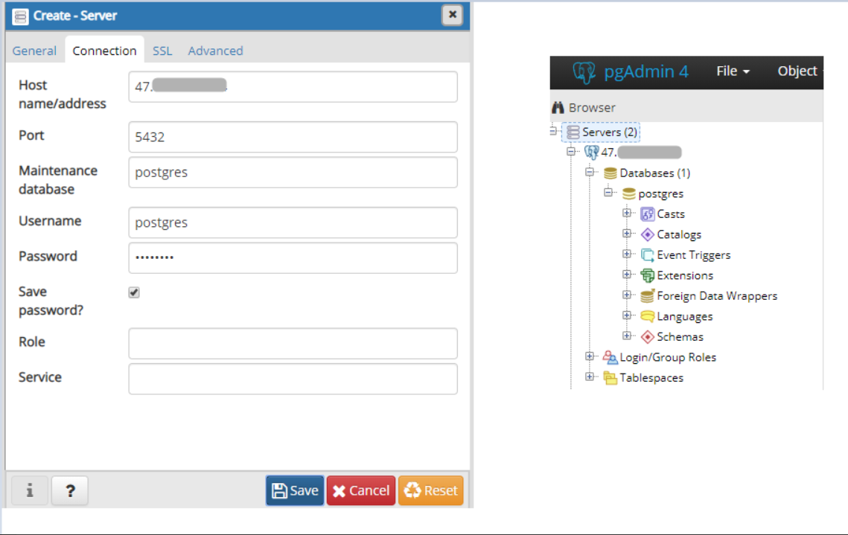The height and width of the screenshot is (535, 848).
Task: Save the server connection
Action: pyautogui.click(x=295, y=490)
